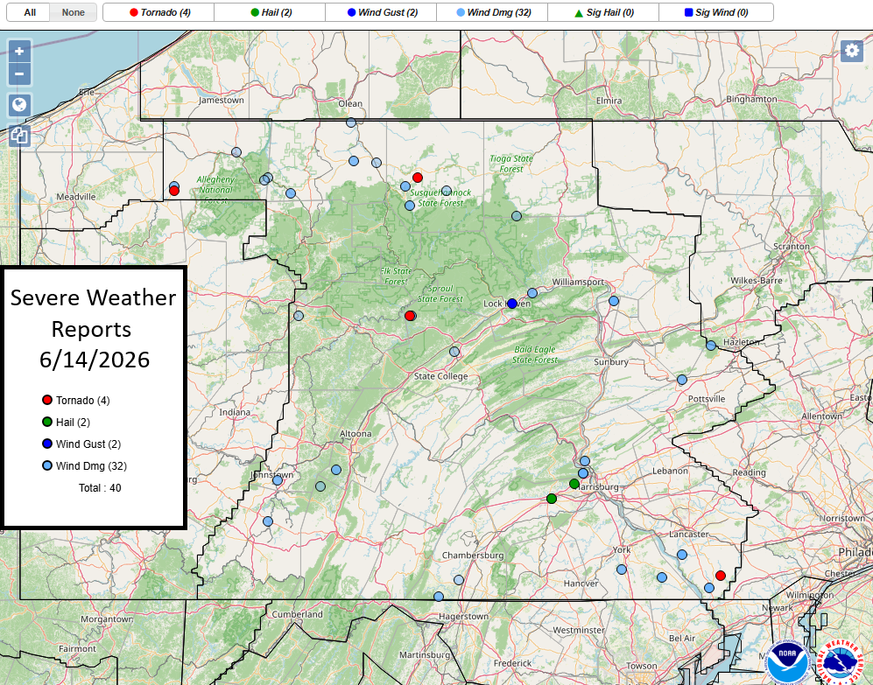Click the Scranton city label
This screenshot has height=685, width=873.
(792, 246)
